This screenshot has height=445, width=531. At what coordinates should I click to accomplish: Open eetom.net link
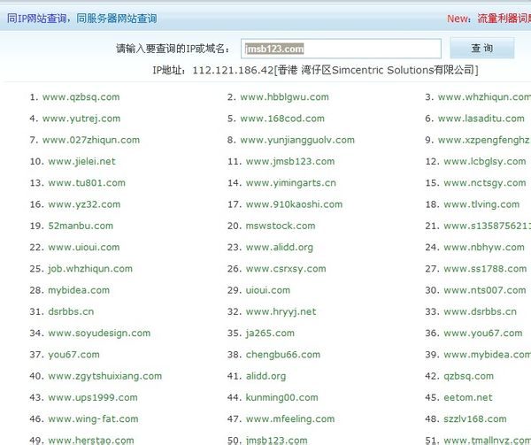(468, 397)
